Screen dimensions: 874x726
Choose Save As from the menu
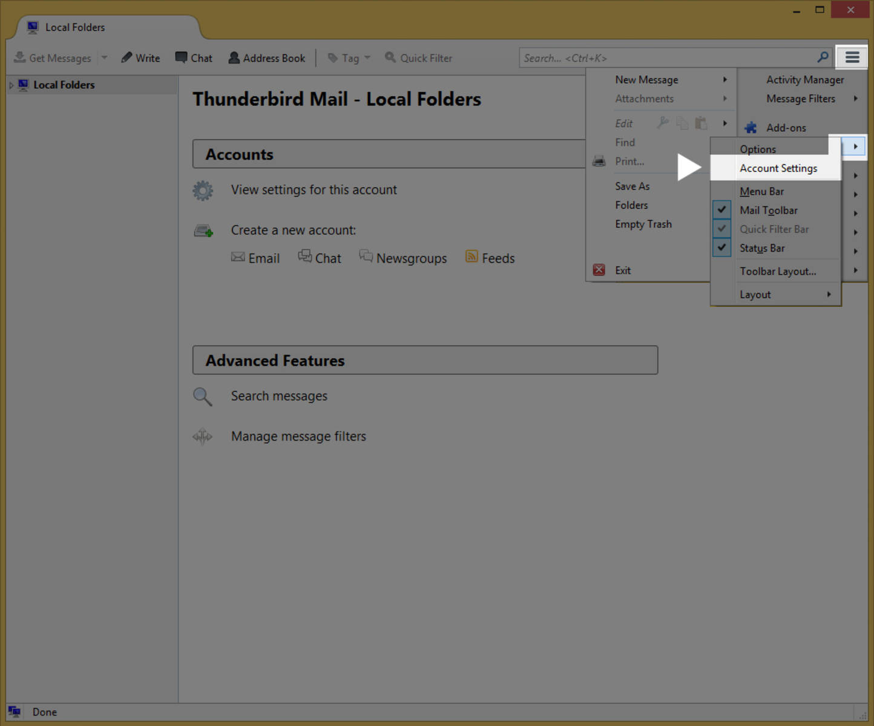point(632,186)
